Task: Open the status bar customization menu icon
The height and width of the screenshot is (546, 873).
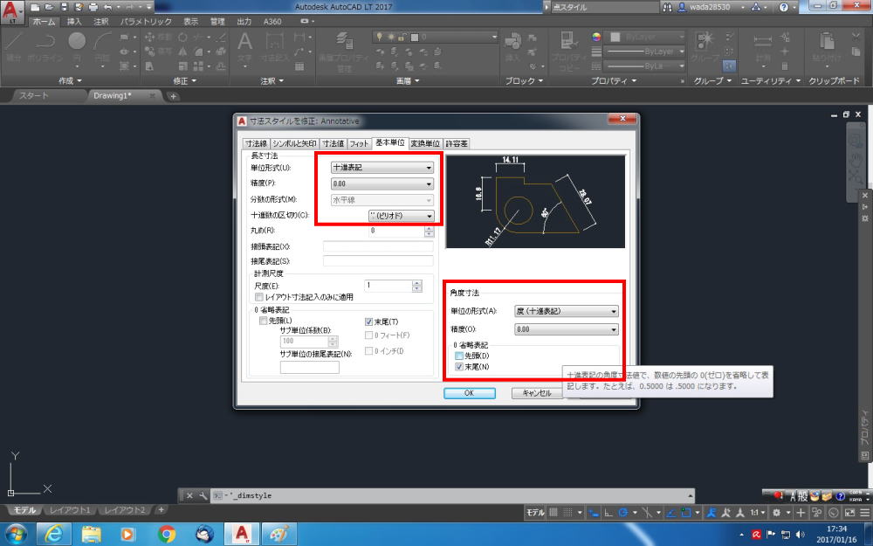Action: pyautogui.click(x=864, y=513)
